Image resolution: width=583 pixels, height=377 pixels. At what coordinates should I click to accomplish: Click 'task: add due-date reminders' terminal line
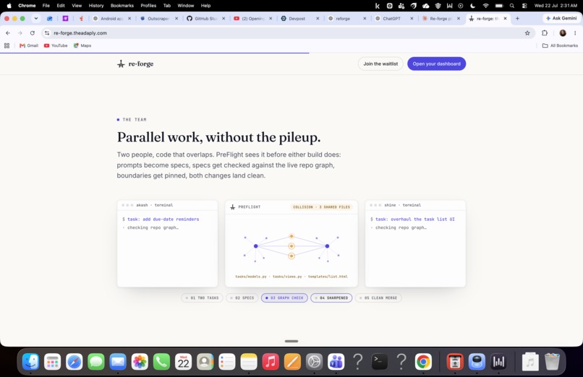pyautogui.click(x=163, y=220)
